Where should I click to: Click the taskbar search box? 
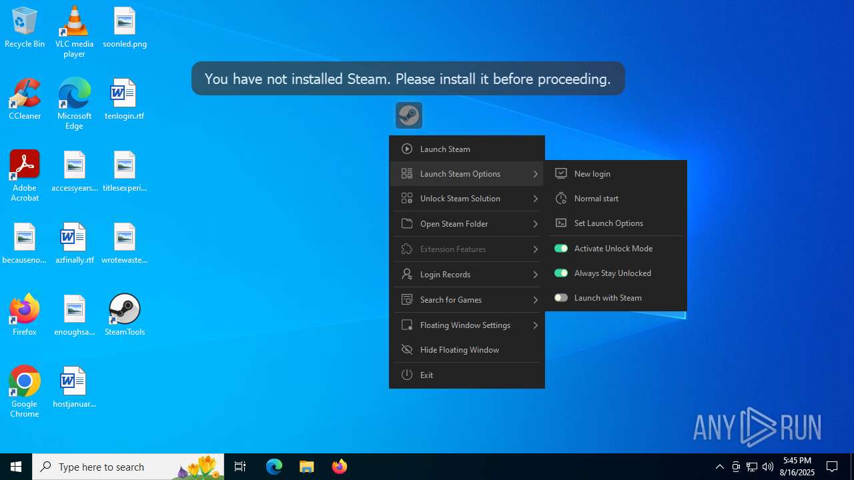(129, 467)
